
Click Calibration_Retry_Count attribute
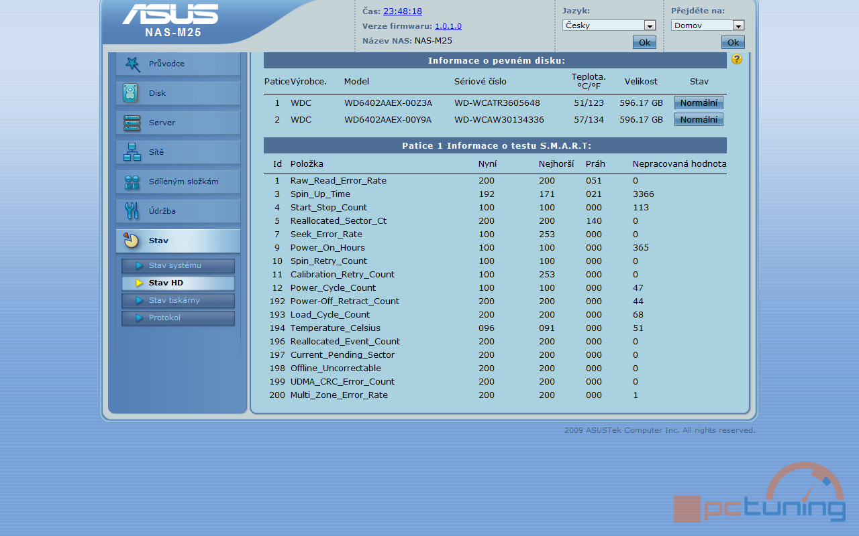coord(342,275)
